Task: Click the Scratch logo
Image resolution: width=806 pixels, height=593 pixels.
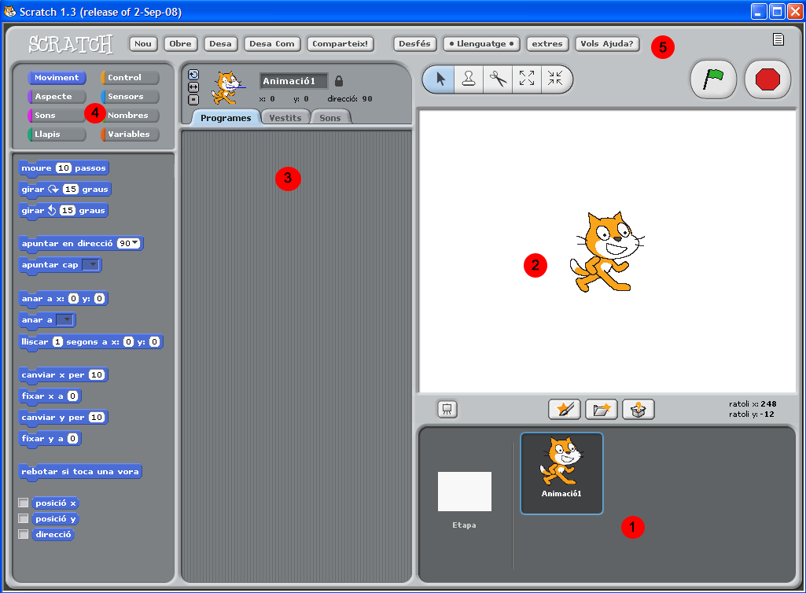Action: coord(71,44)
